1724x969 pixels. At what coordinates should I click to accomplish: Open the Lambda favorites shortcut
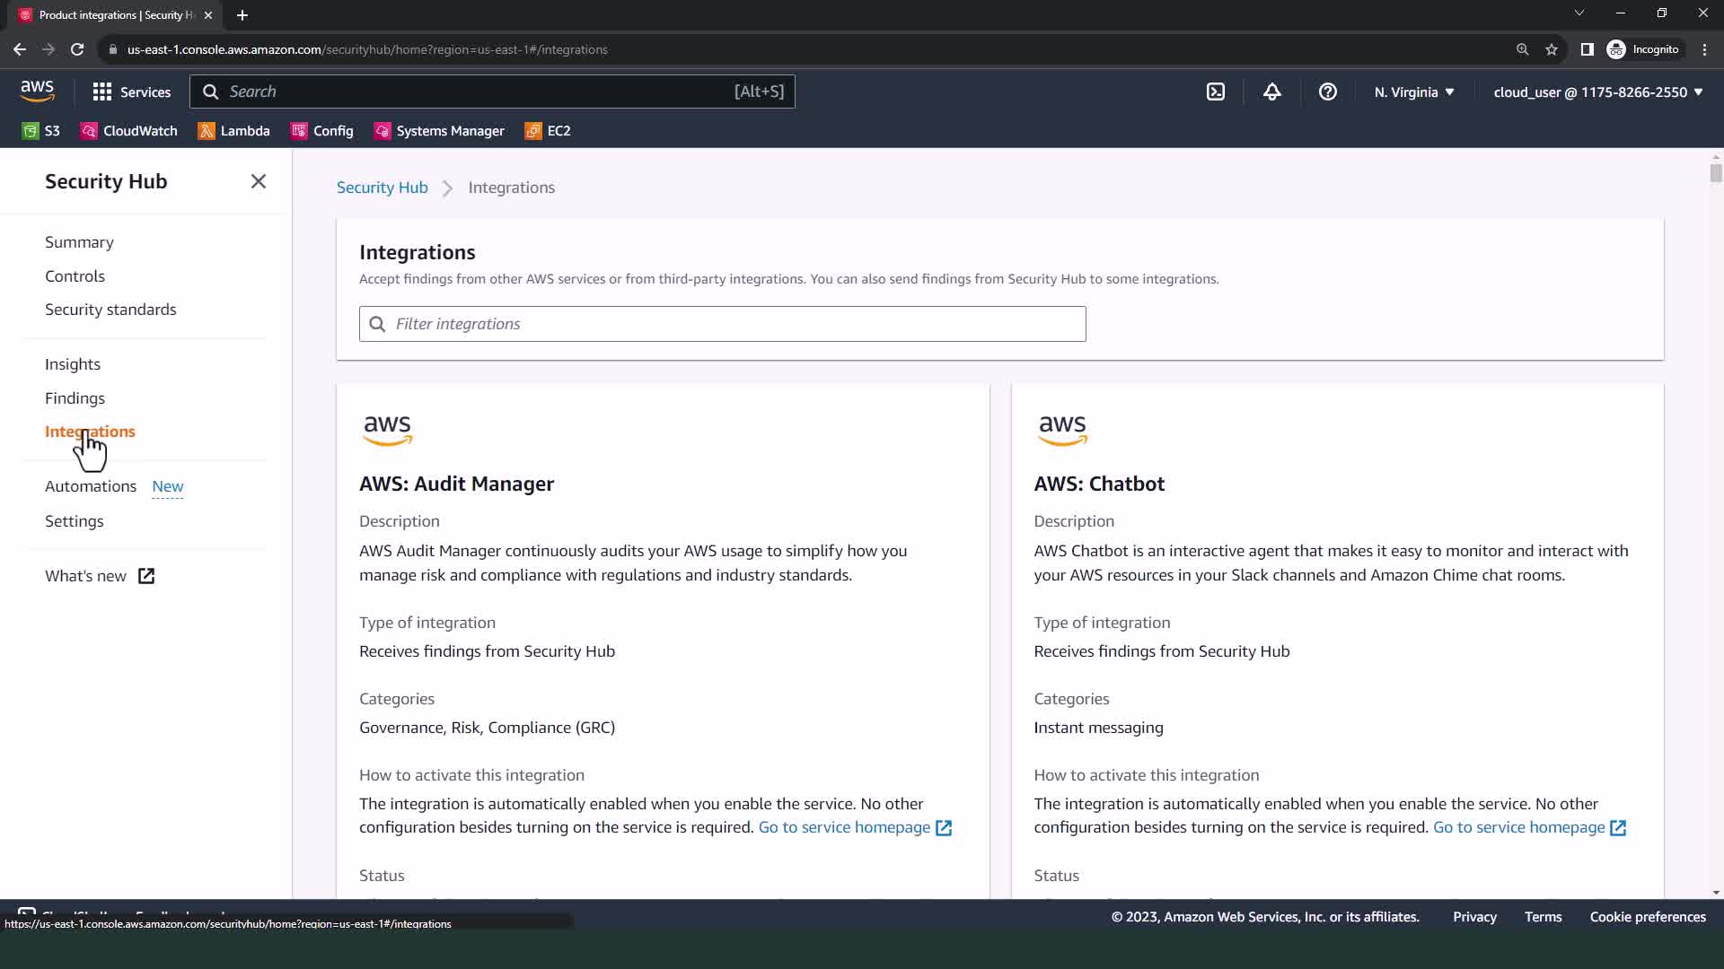pos(234,131)
